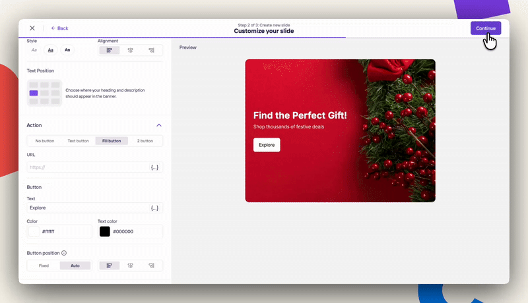
Task: Switch to the No button option
Action: click(x=45, y=141)
